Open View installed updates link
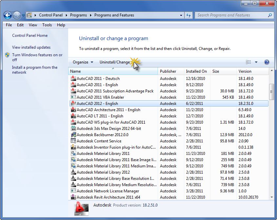The height and width of the screenshot is (220, 277). click(x=31, y=47)
